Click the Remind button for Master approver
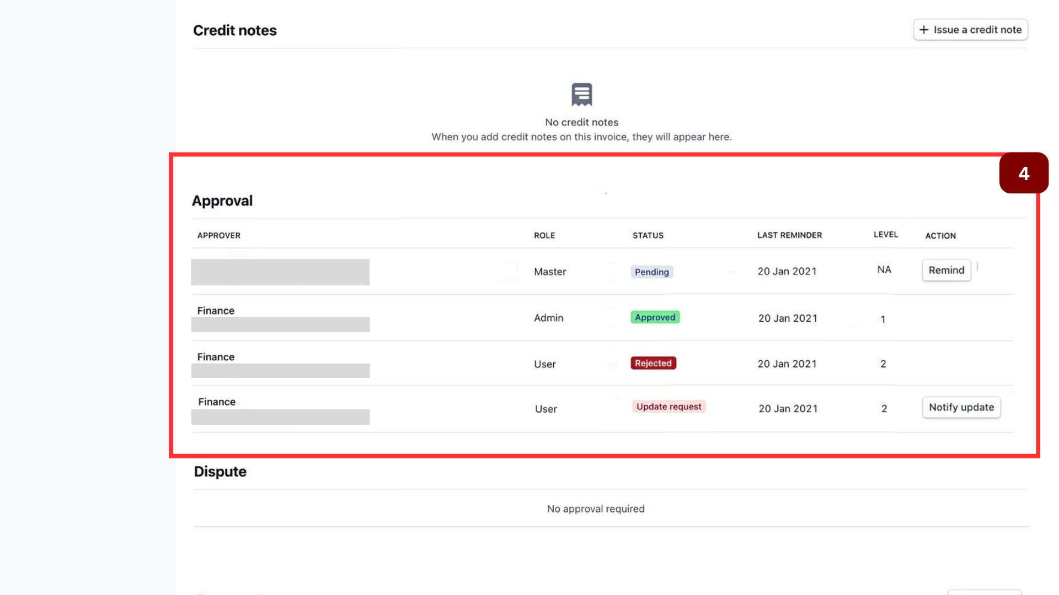This screenshot has height=595, width=1059. (x=946, y=271)
